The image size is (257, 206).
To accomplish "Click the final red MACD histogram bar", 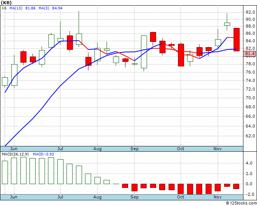I will tap(236, 186).
